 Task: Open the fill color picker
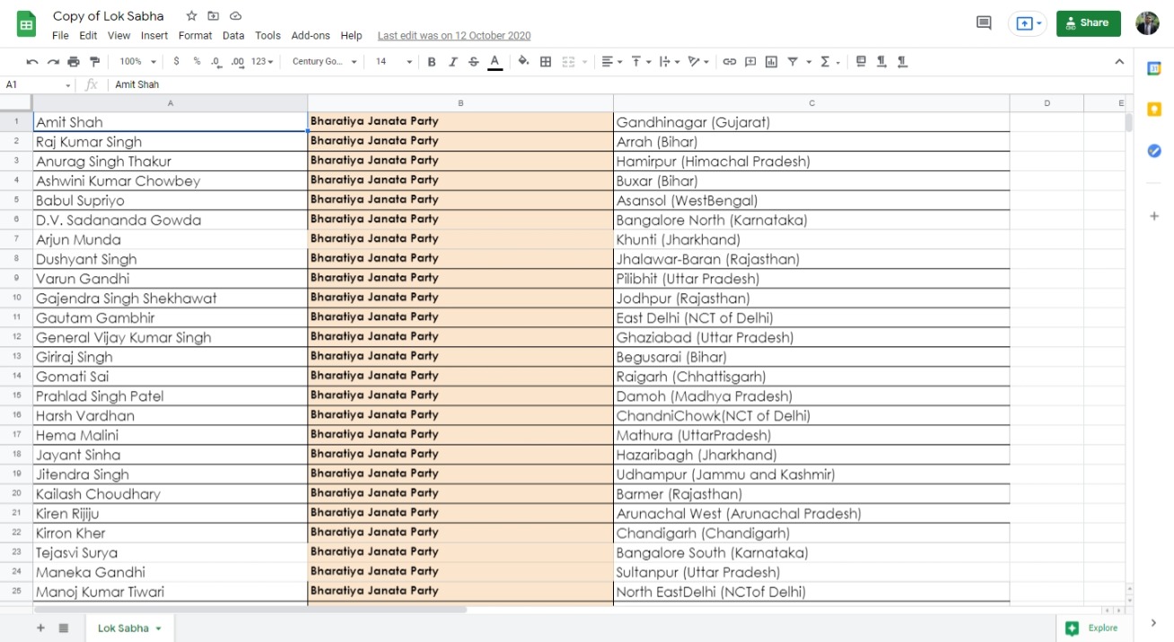click(524, 62)
